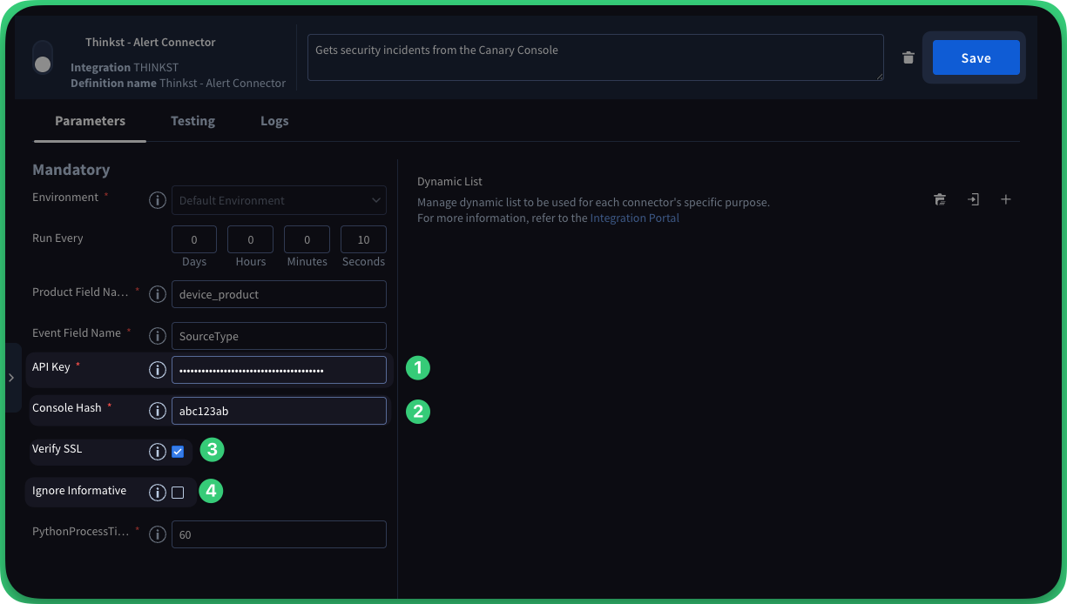1067x604 pixels.
Task: Enable the Ignore Informative checkbox
Action: 178,493
